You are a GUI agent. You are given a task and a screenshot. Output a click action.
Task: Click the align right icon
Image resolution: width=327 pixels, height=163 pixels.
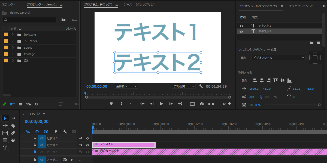[269, 80]
